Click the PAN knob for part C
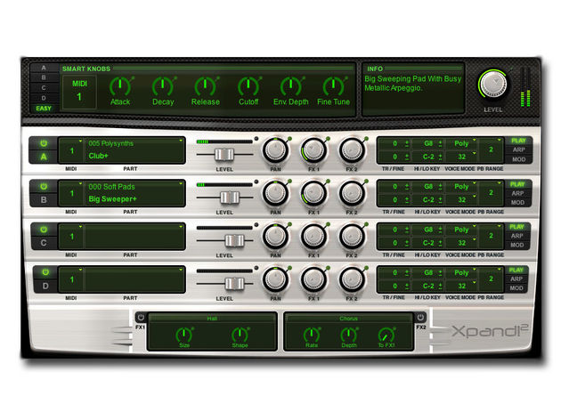 [275, 237]
